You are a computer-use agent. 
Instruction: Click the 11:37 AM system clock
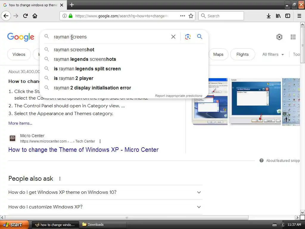[x=294, y=225]
